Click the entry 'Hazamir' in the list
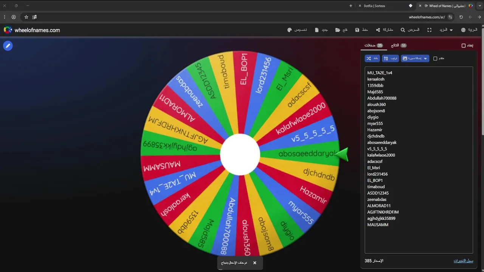Image resolution: width=484 pixels, height=272 pixels. 375,130
